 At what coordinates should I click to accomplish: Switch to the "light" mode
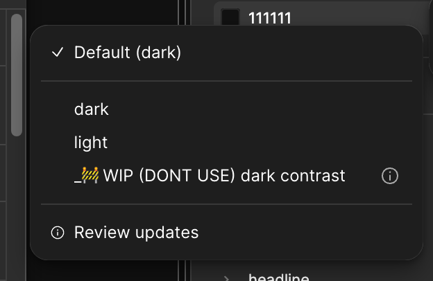226,143
